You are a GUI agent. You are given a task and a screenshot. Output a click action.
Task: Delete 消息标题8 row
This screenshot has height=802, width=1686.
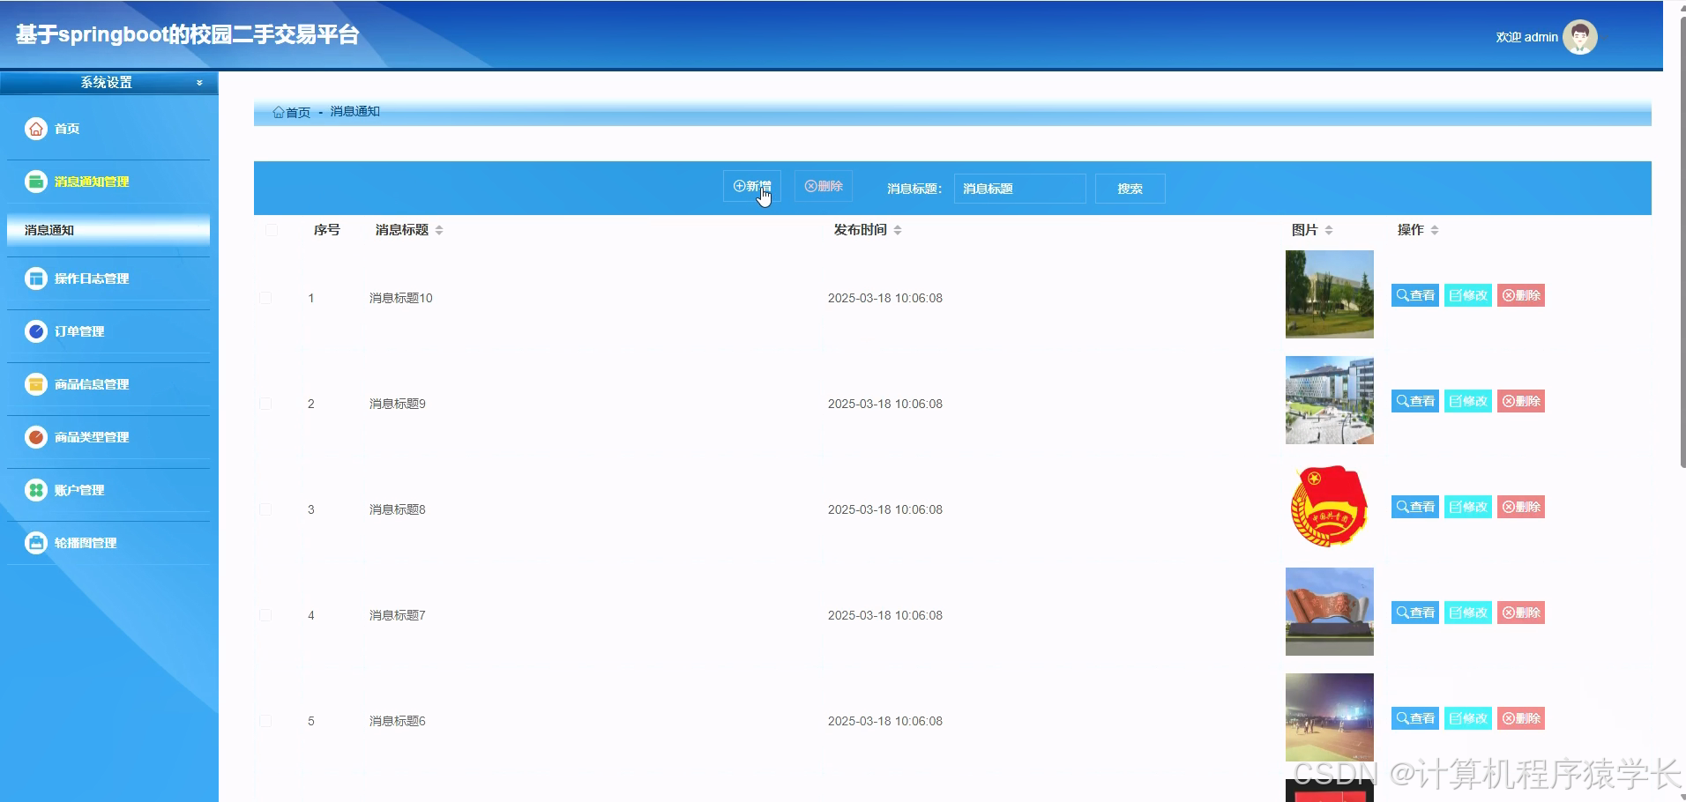point(1521,507)
